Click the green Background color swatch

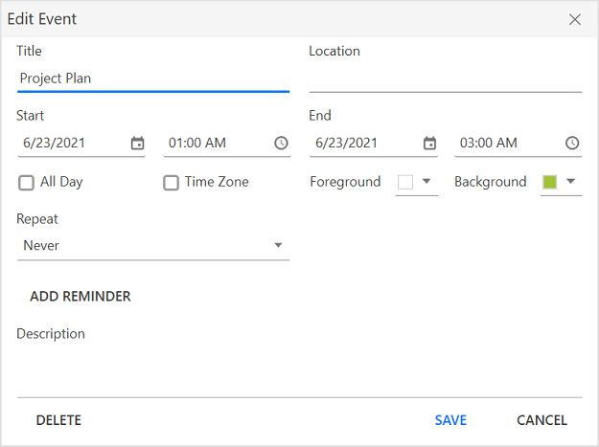[x=549, y=182]
